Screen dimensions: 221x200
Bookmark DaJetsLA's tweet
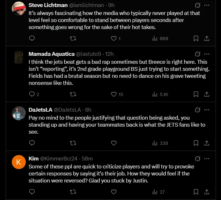196,143
